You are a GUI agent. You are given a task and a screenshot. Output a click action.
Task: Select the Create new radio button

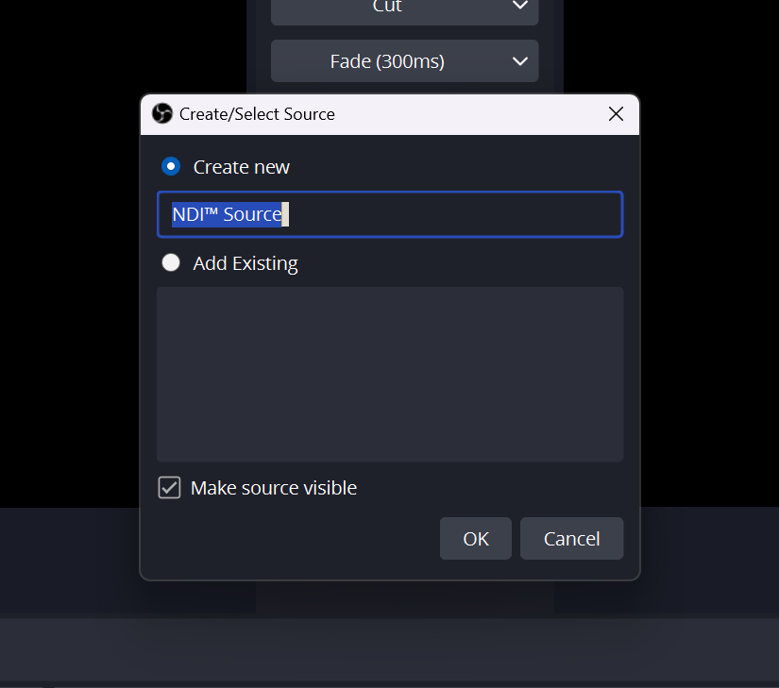(x=171, y=166)
